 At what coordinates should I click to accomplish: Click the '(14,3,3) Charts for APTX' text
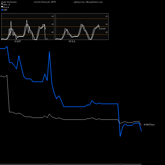coord(45,2)
